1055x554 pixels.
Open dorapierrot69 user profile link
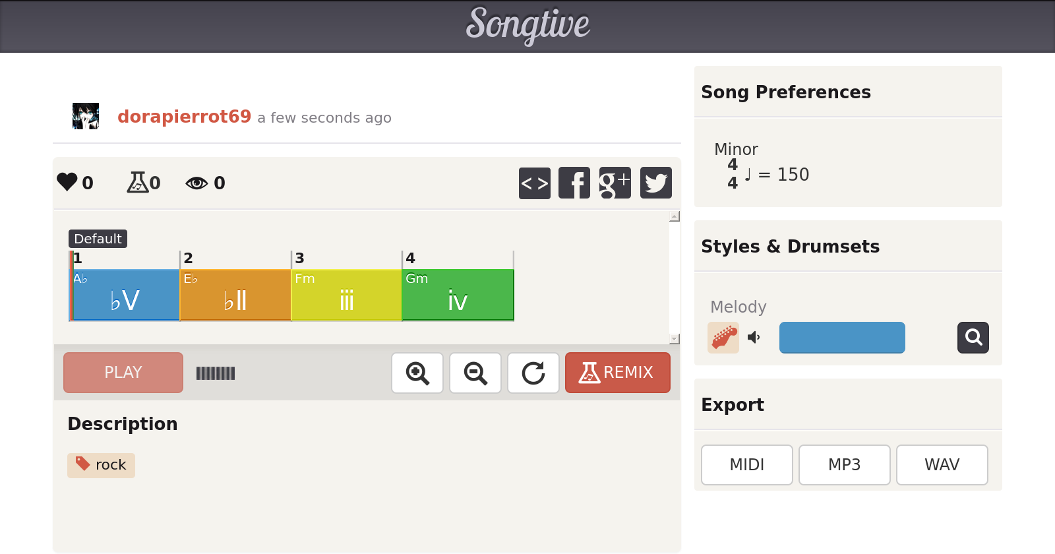pos(184,117)
